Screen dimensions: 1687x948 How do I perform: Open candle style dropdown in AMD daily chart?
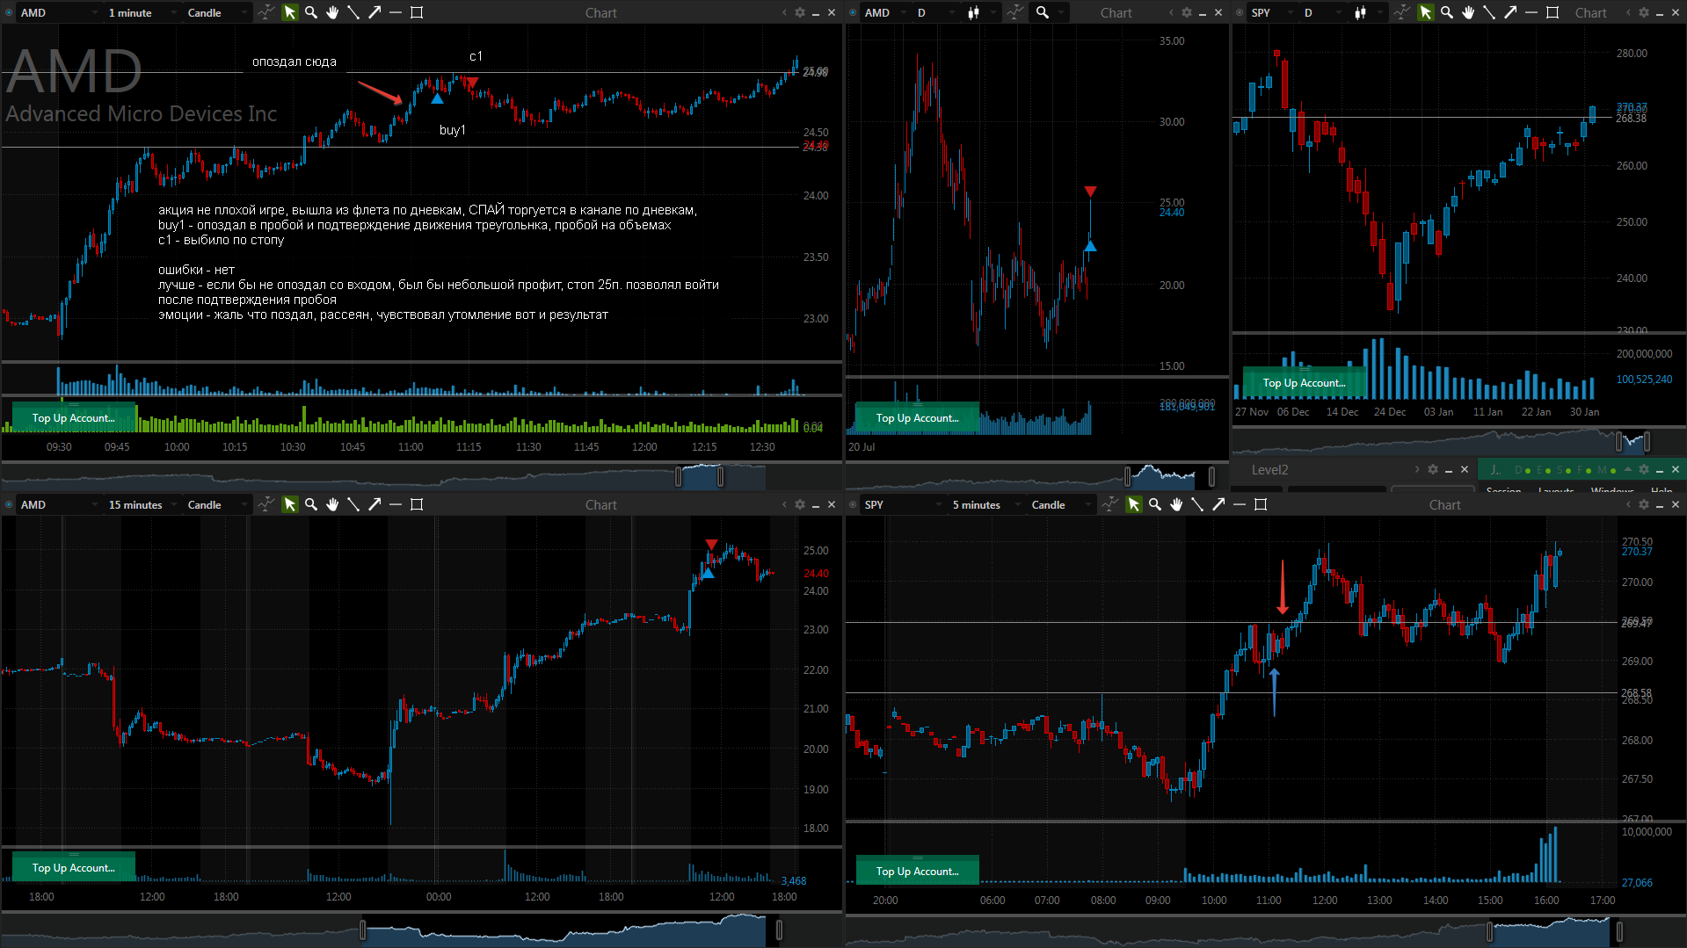pyautogui.click(x=979, y=12)
